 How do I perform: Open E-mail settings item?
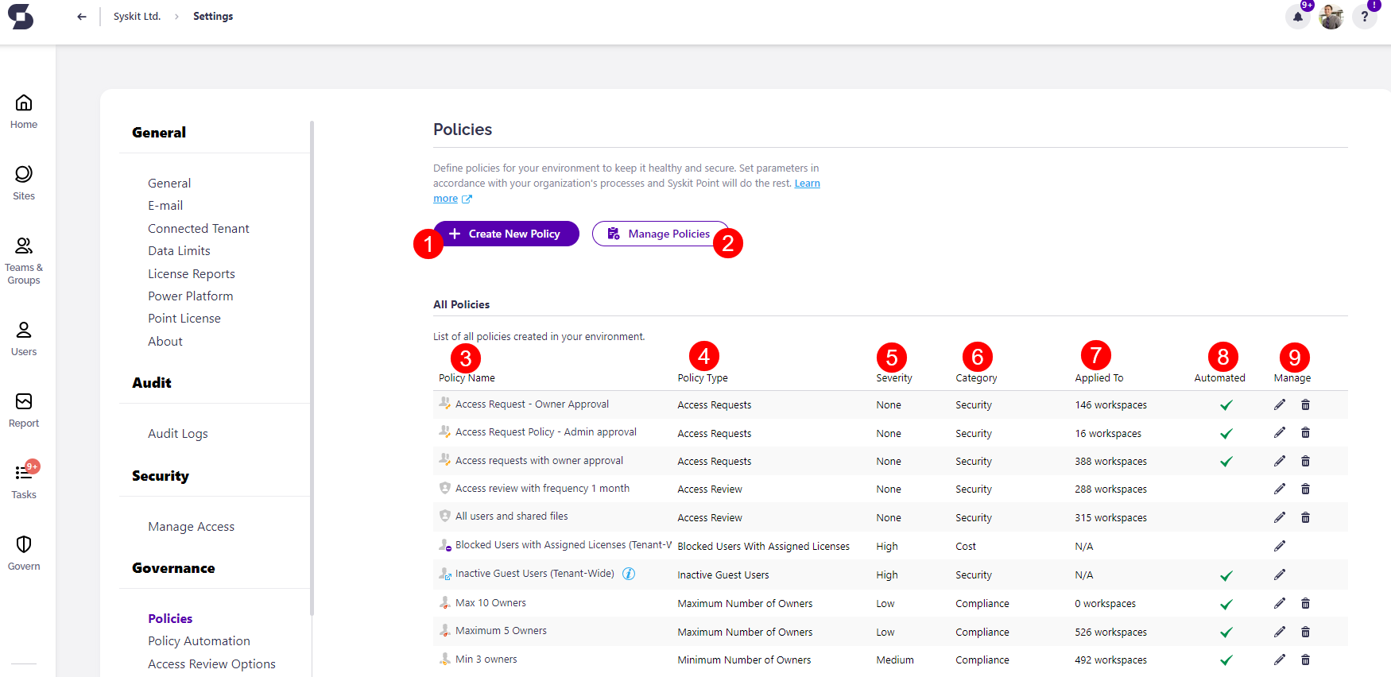tap(165, 205)
